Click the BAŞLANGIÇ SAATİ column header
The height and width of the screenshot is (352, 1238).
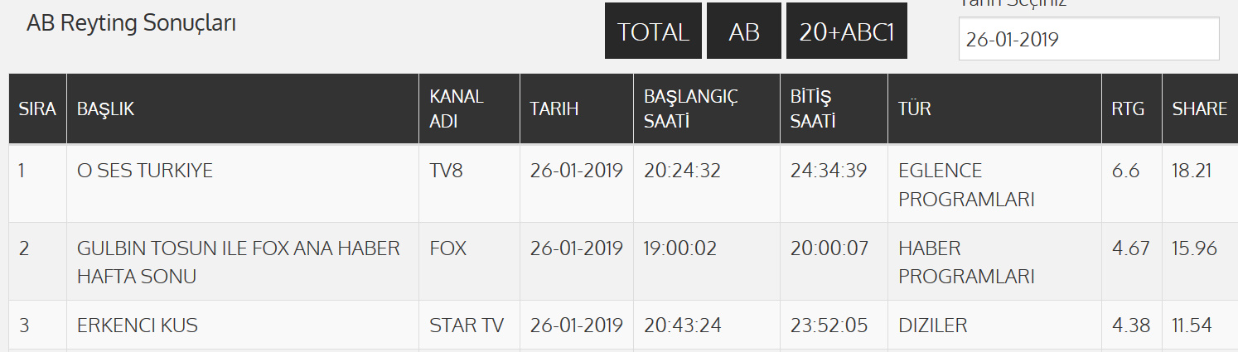691,108
